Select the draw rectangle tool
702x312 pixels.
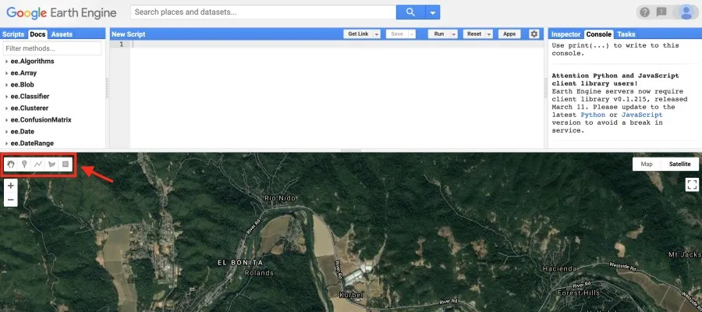(66, 165)
